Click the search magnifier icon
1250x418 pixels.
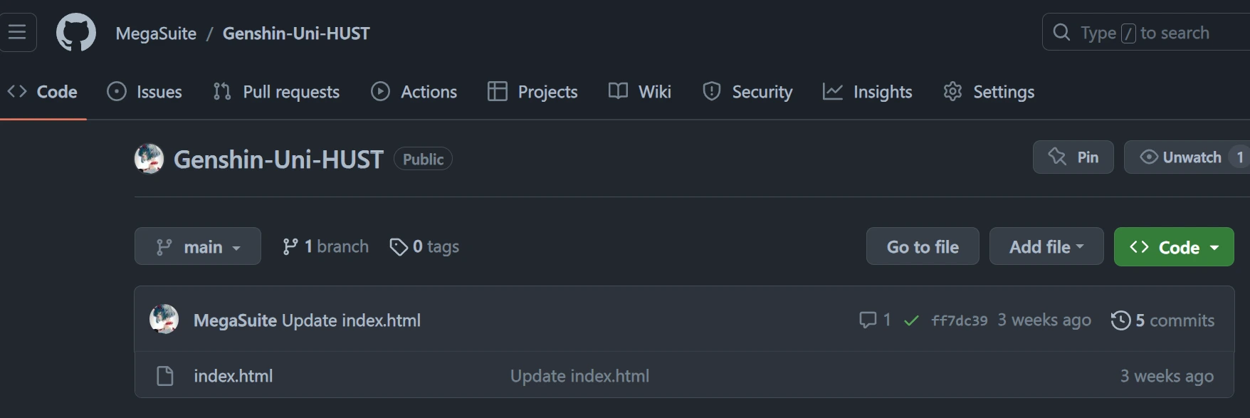point(1061,33)
